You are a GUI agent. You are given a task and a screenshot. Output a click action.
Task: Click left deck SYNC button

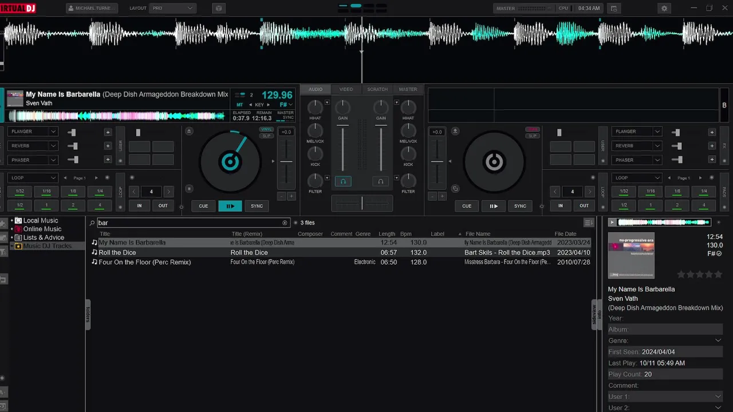pyautogui.click(x=257, y=206)
